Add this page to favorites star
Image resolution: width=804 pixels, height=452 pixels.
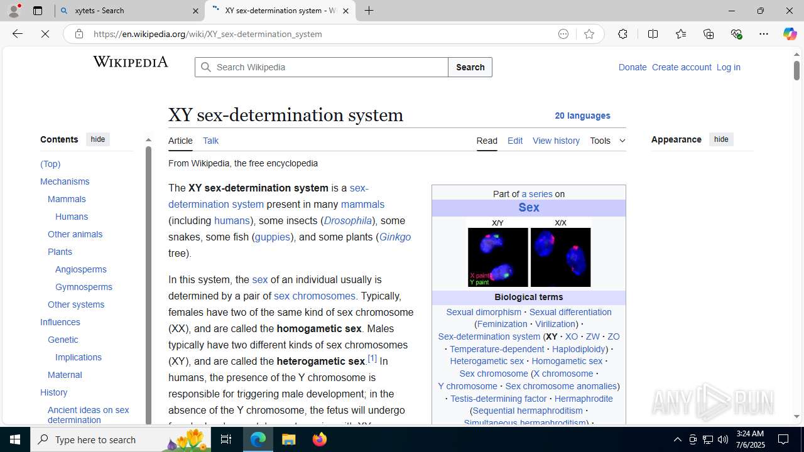tap(589, 34)
